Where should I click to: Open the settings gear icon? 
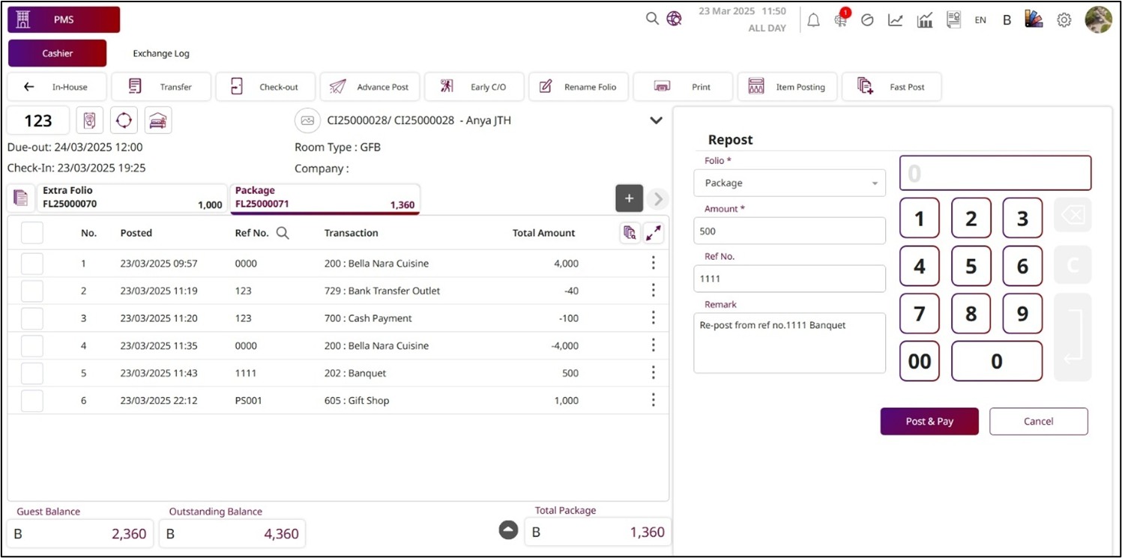[x=1064, y=20]
